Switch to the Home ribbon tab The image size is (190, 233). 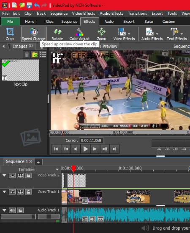click(x=30, y=22)
